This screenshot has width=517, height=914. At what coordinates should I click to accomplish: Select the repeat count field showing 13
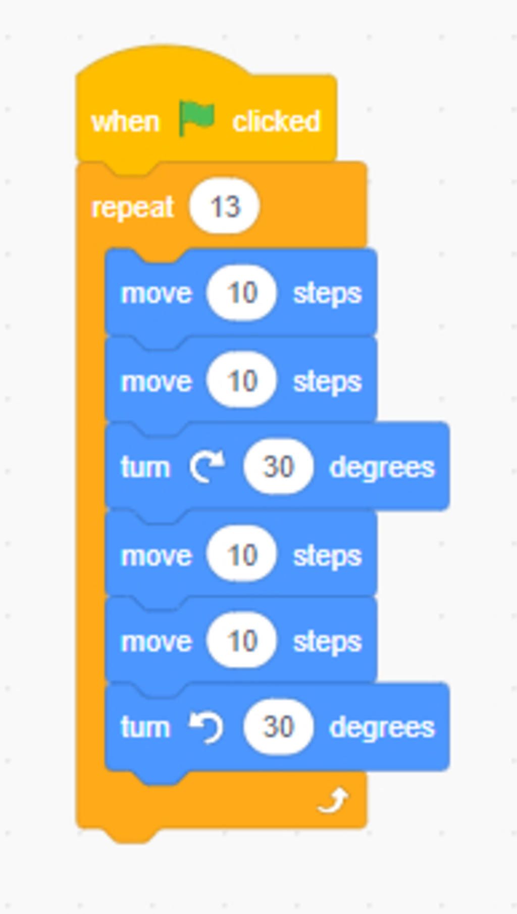[225, 206]
